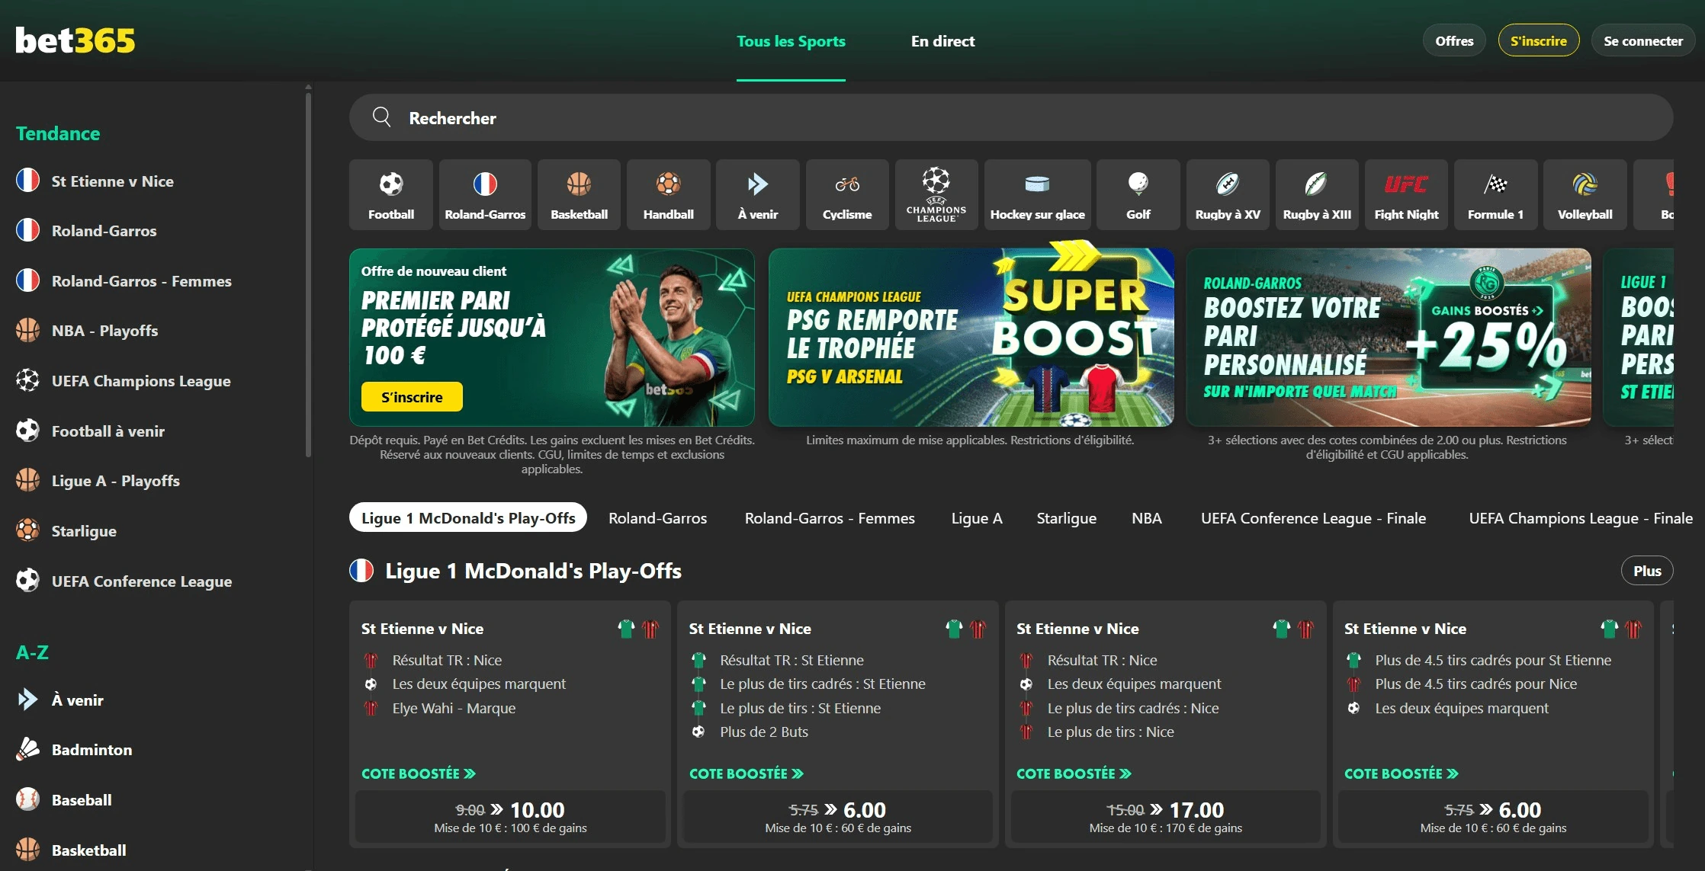
Task: Select the Volleyball sport tile
Action: coord(1585,194)
